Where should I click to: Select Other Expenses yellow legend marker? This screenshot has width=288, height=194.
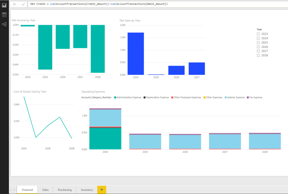(204, 97)
